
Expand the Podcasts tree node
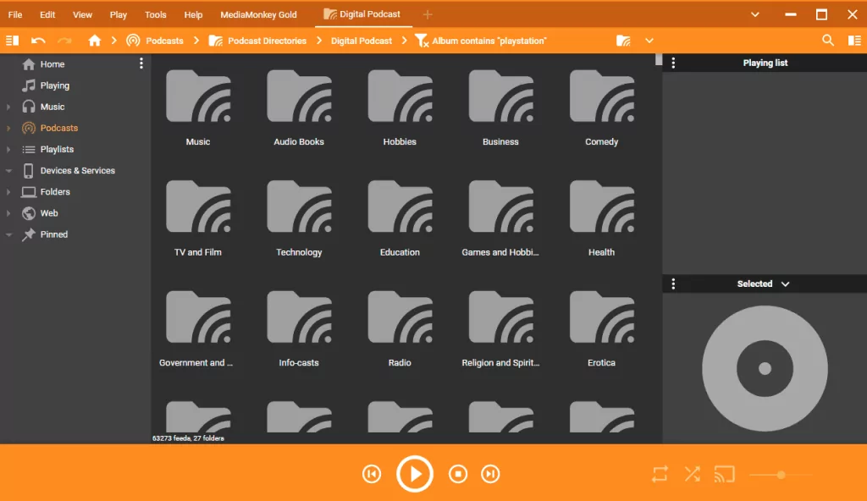tap(8, 128)
